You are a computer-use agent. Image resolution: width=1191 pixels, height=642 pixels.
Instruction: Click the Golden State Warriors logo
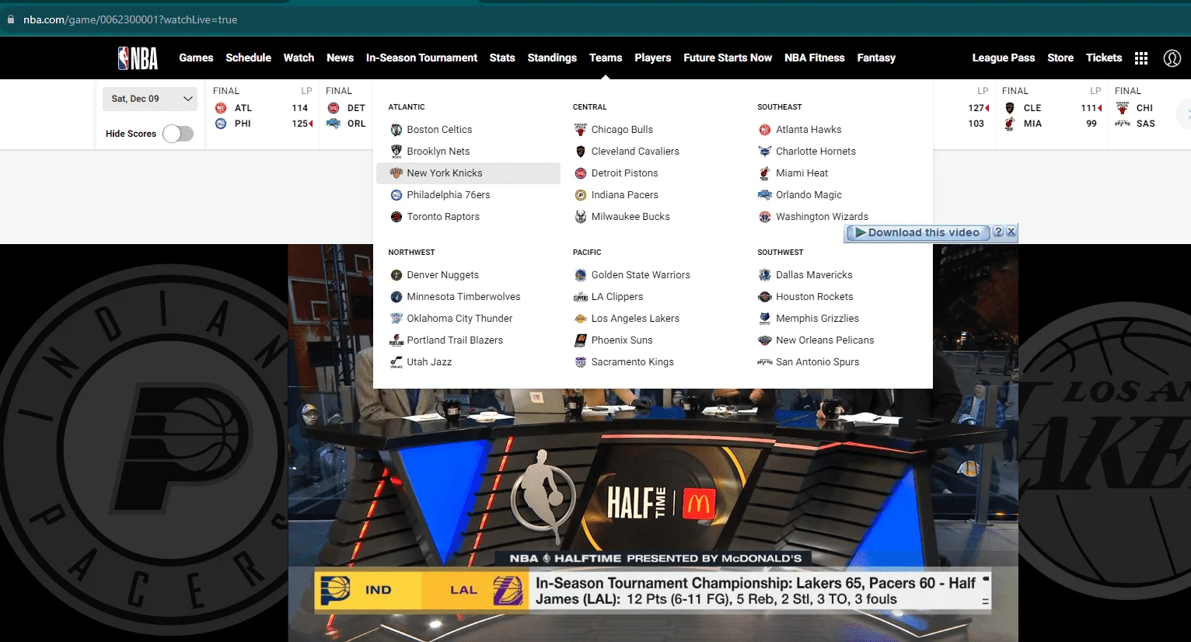pyautogui.click(x=581, y=275)
